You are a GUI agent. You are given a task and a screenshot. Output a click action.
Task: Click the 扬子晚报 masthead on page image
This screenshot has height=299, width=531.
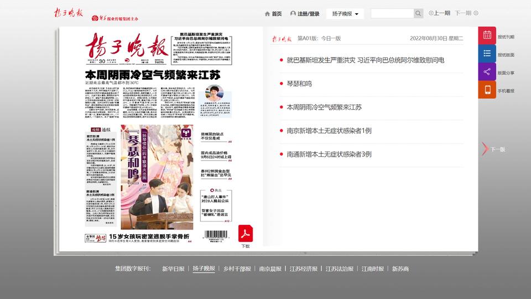tap(127, 46)
